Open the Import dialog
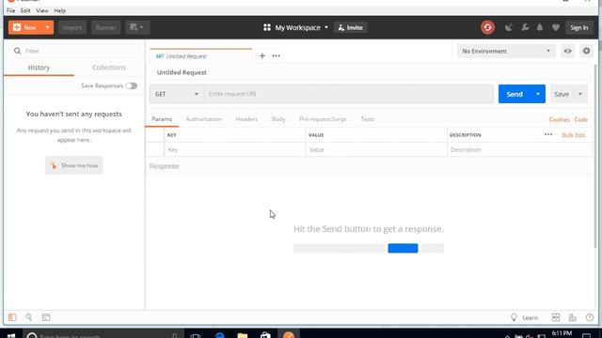 point(72,27)
